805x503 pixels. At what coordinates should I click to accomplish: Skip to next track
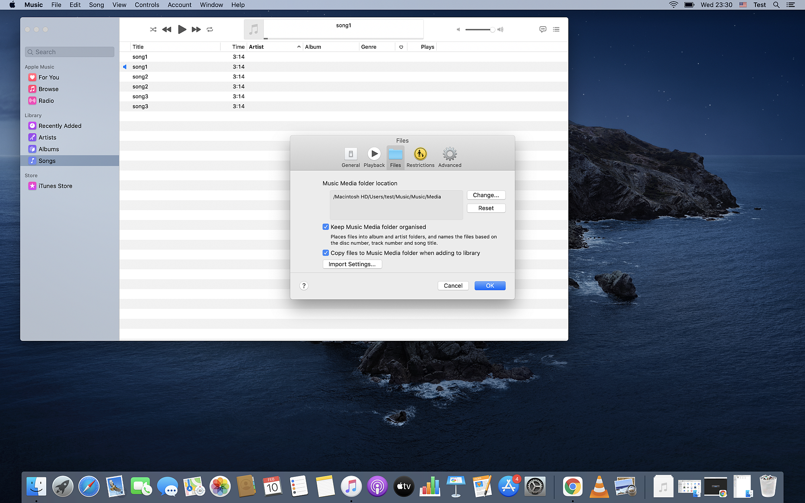point(196,29)
